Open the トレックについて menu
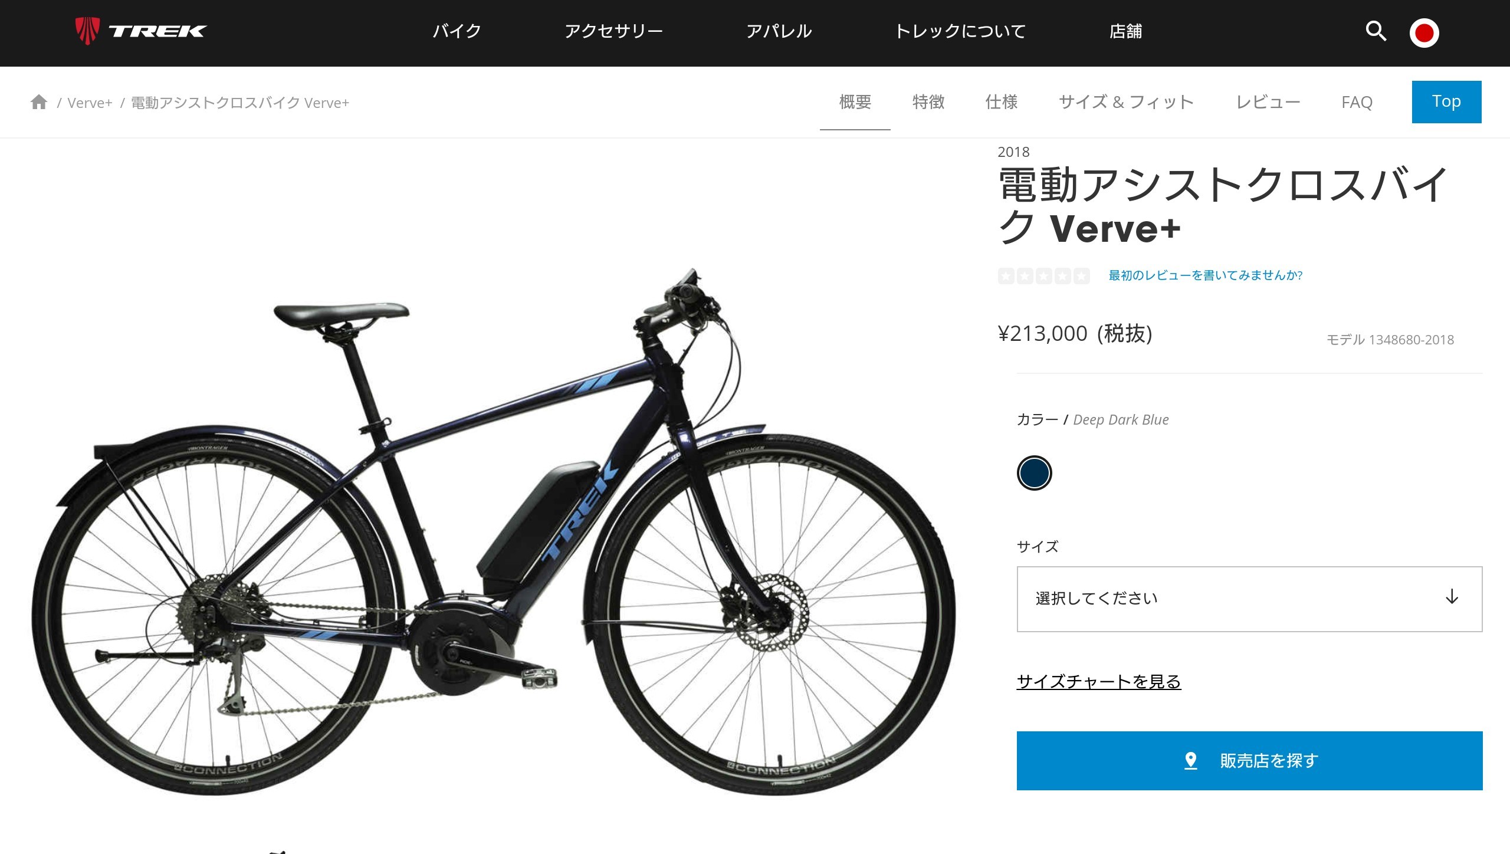Image resolution: width=1510 pixels, height=854 pixels. pos(960,31)
